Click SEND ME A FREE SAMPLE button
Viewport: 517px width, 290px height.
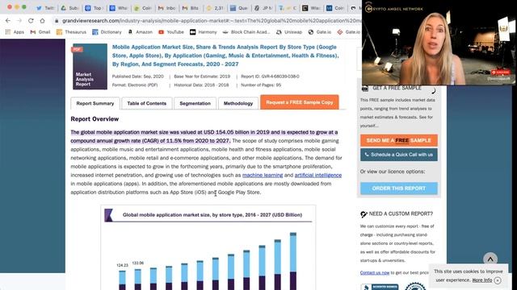[398, 140]
